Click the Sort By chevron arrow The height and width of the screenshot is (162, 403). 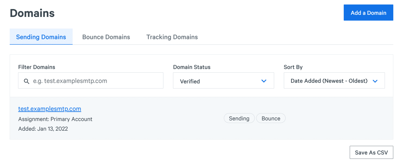(x=375, y=81)
